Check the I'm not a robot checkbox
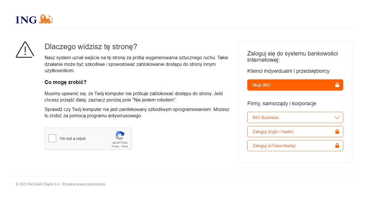Screen dimensions: 368x207 (x=52, y=138)
